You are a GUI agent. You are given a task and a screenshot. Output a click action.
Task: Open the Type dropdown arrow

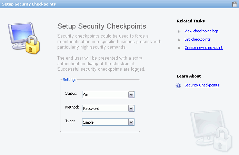pyautogui.click(x=131, y=122)
